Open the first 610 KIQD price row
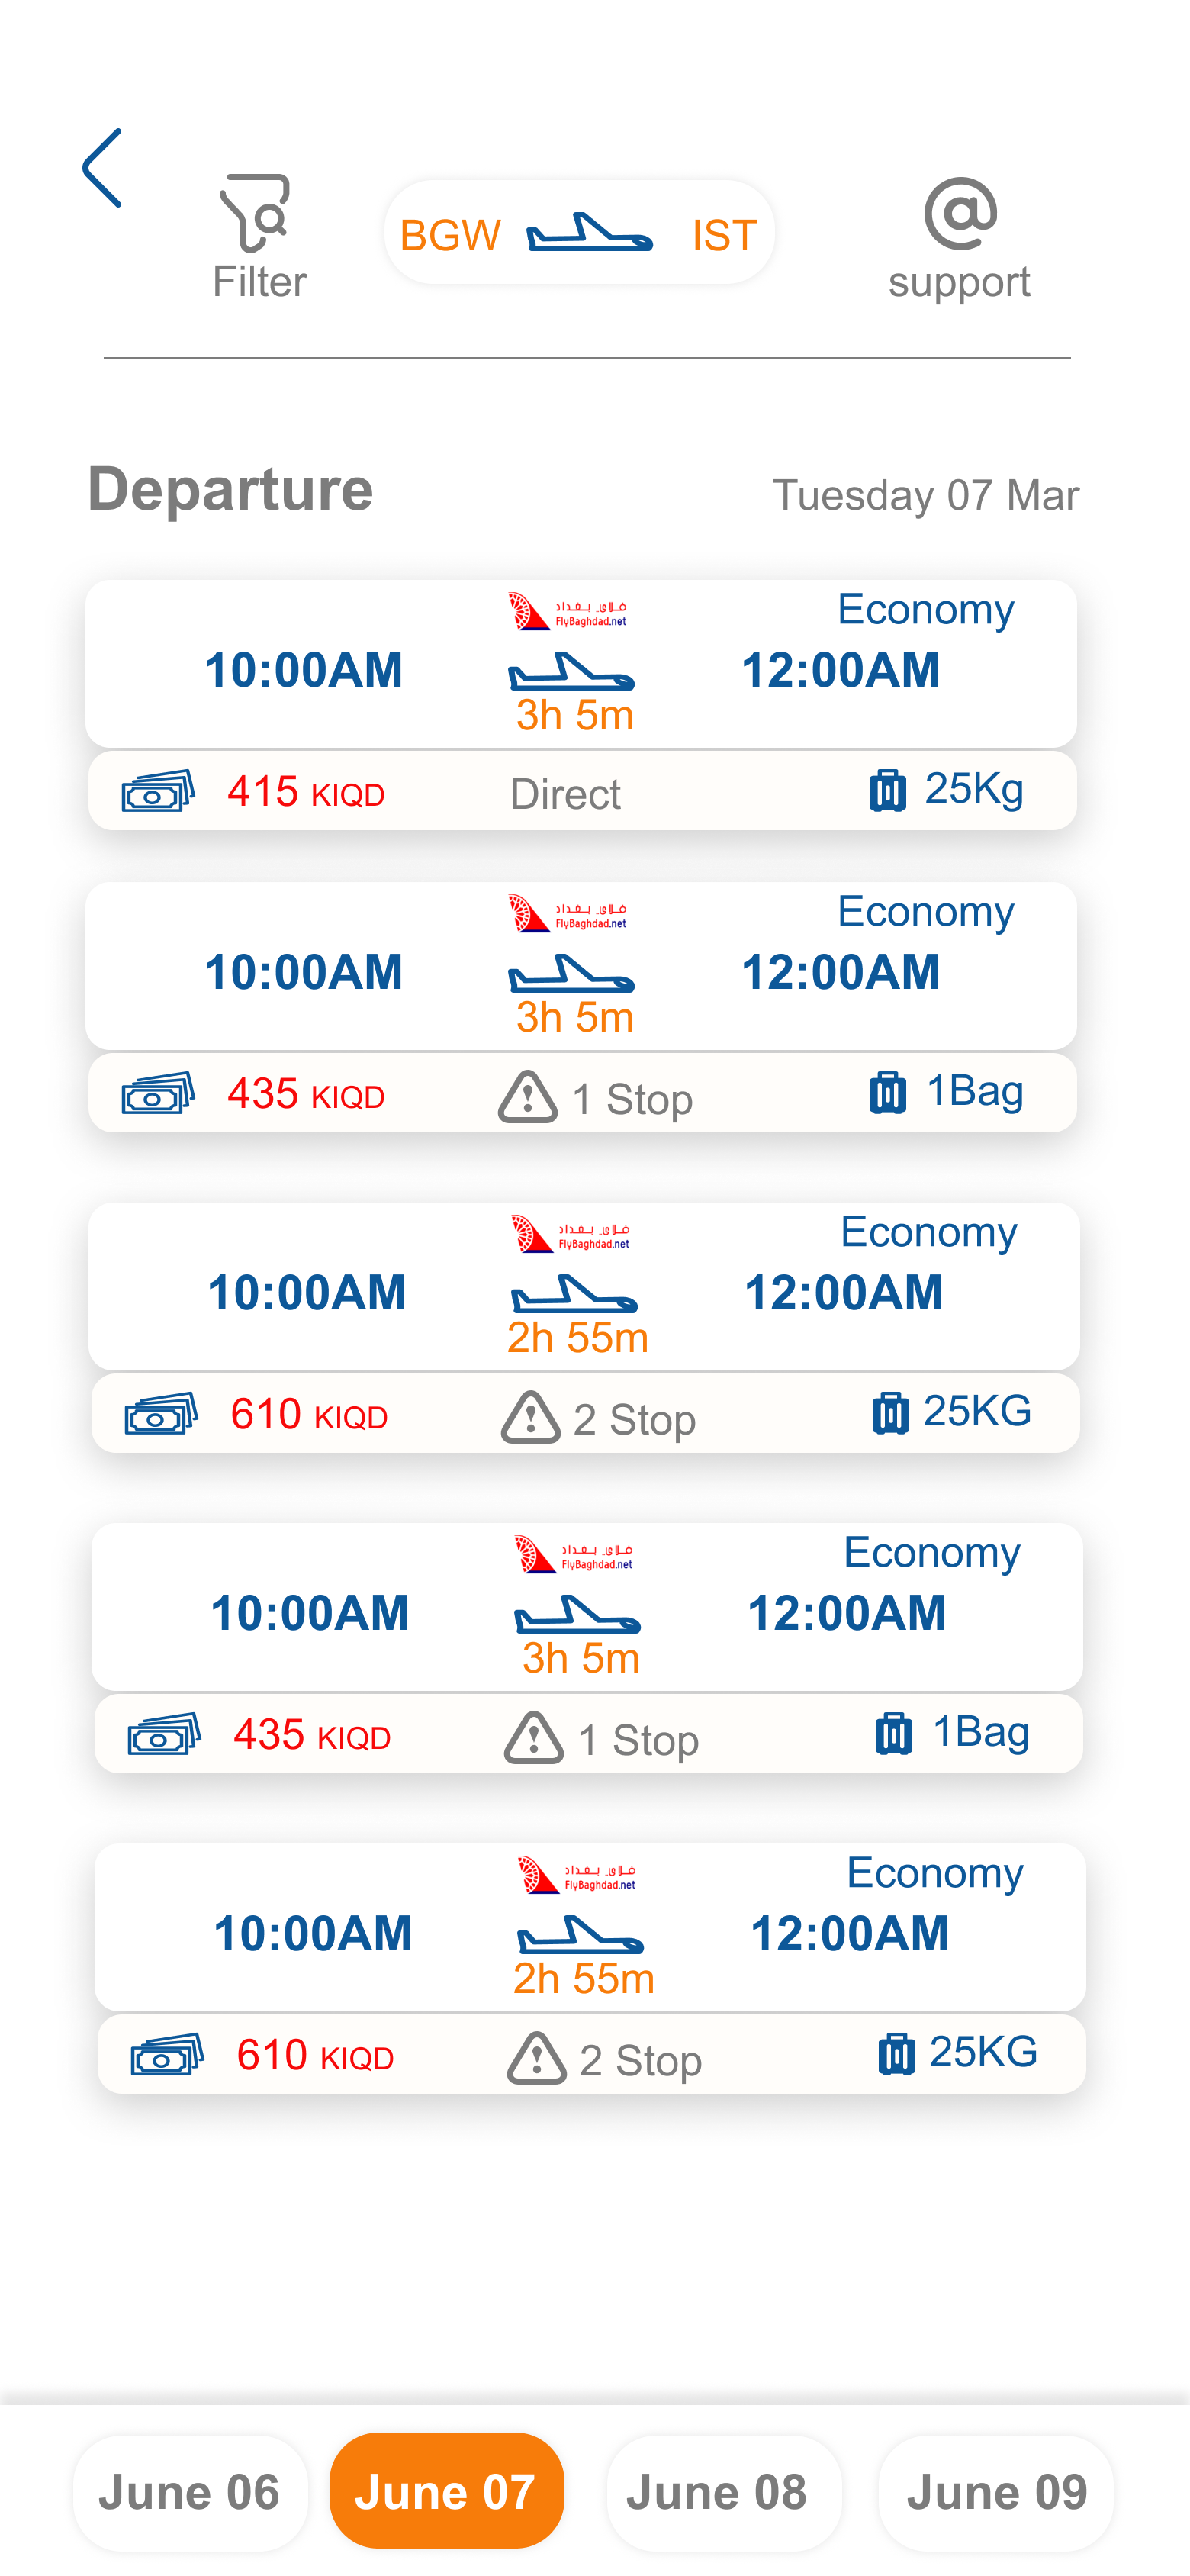This screenshot has width=1190, height=2576. 585,1414
